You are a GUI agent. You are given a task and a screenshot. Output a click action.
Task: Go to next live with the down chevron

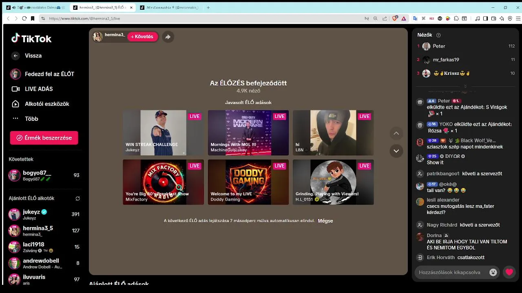point(396,151)
